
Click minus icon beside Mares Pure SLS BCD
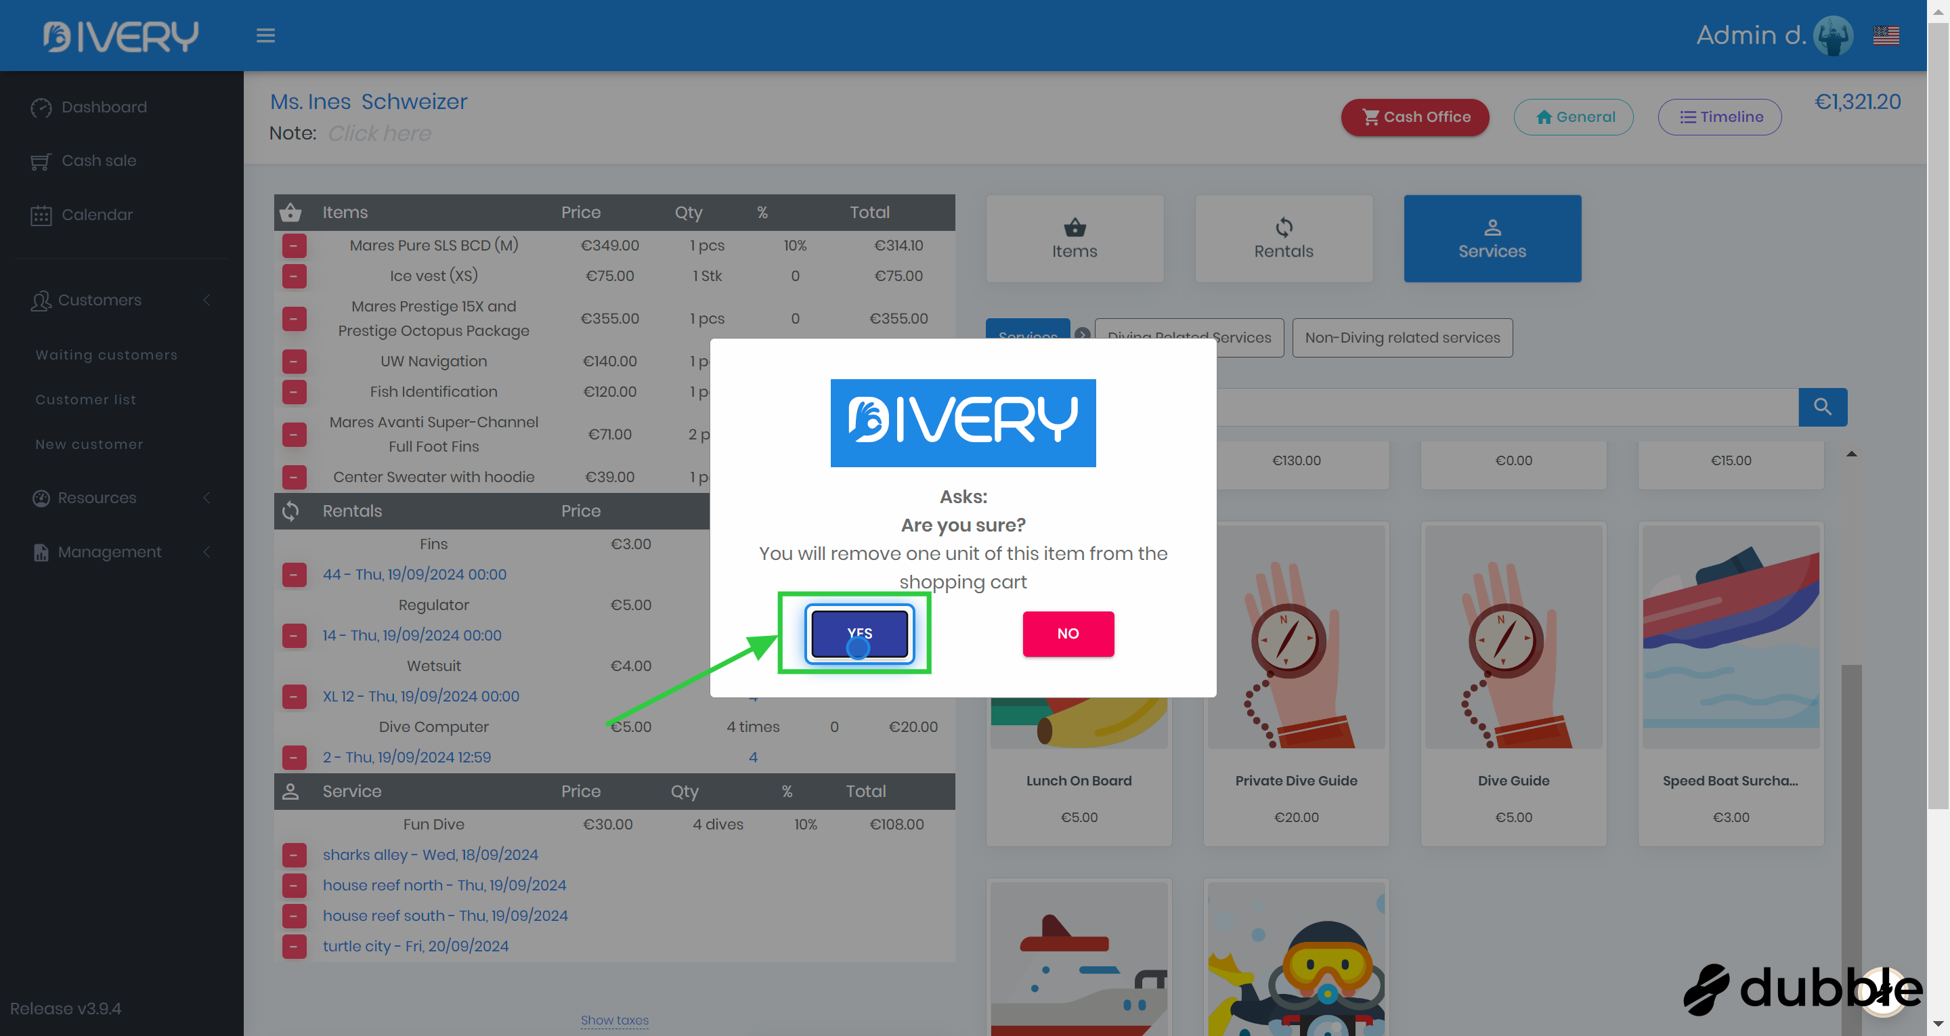[x=294, y=245]
